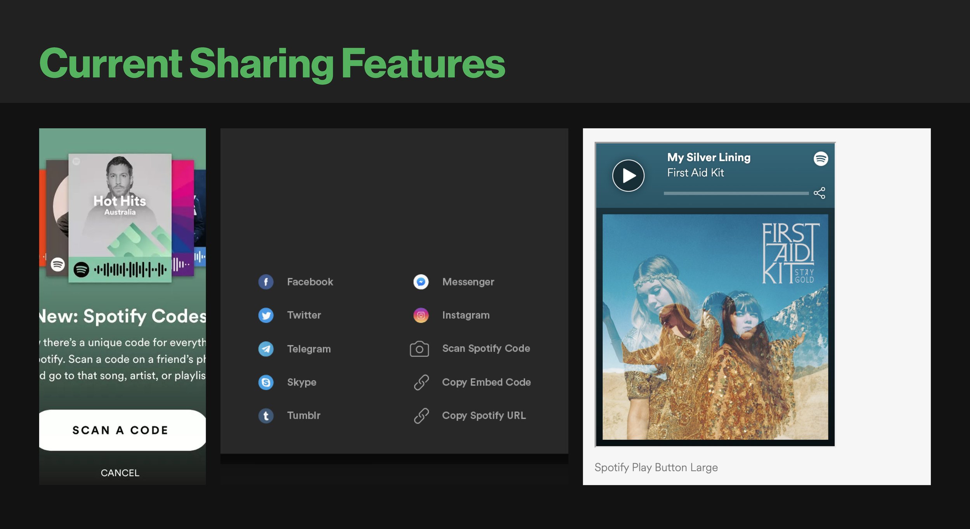Click the Spotify logo on Hot Hits code
The width and height of the screenshot is (970, 529).
click(81, 269)
